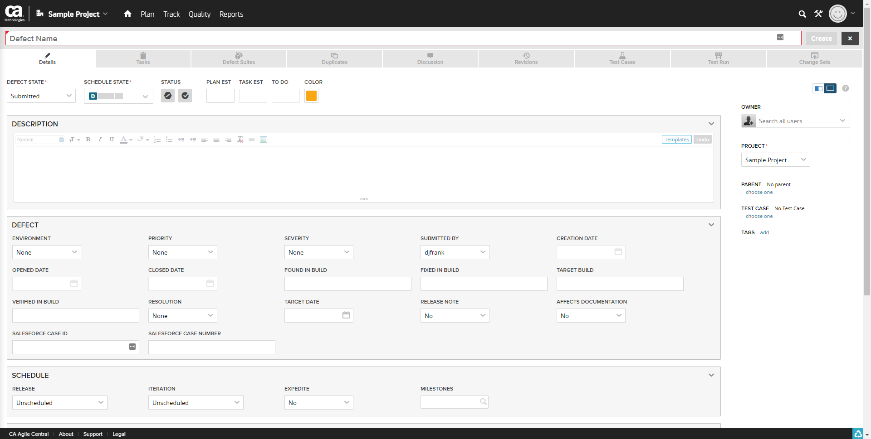This screenshot has width=871, height=439.
Task: Click the orange color swatch
Action: click(311, 96)
